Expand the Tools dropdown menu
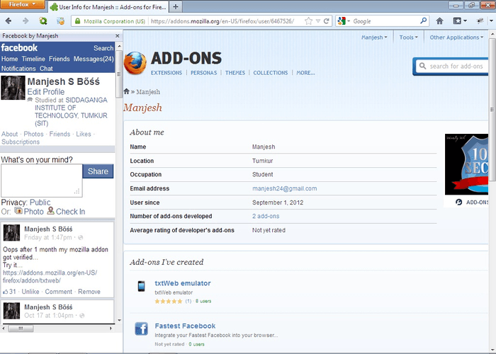The width and height of the screenshot is (496, 354). point(408,38)
